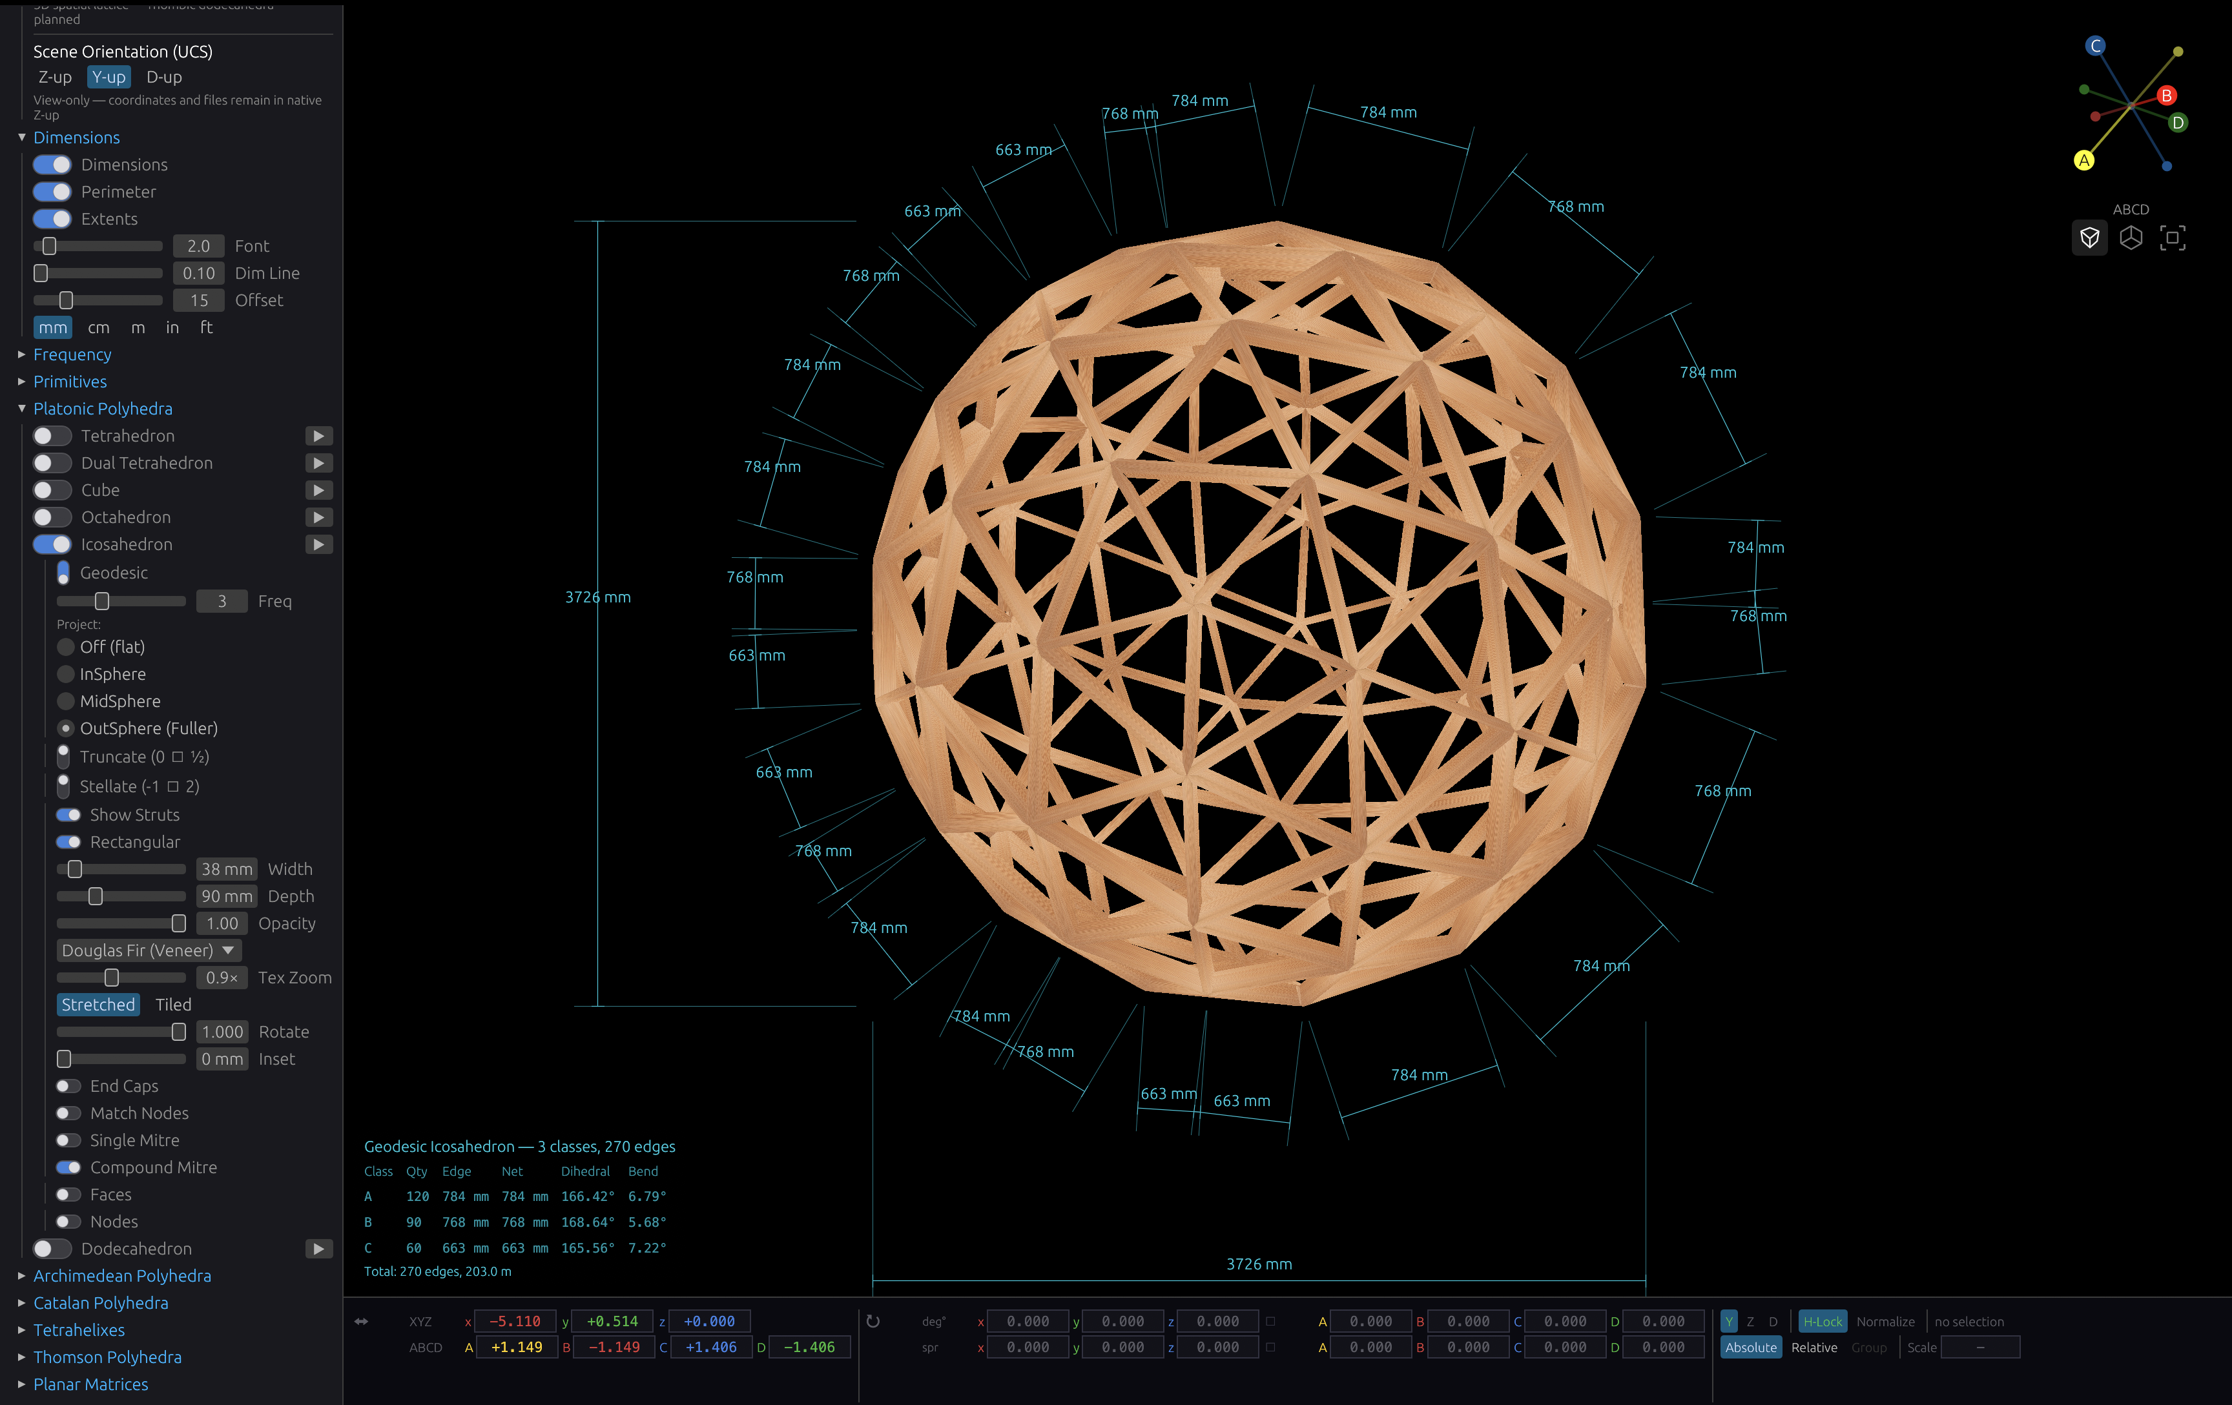
Task: Click the play arrow next to Icosahedron
Action: 319,545
